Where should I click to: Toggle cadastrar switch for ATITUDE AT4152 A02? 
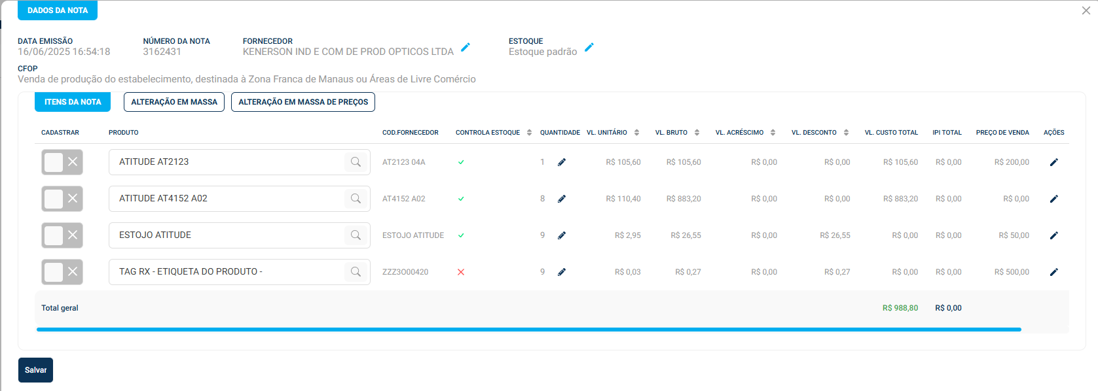tap(62, 199)
